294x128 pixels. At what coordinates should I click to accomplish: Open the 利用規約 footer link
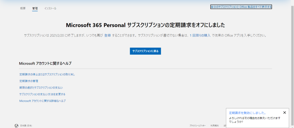(214, 126)
